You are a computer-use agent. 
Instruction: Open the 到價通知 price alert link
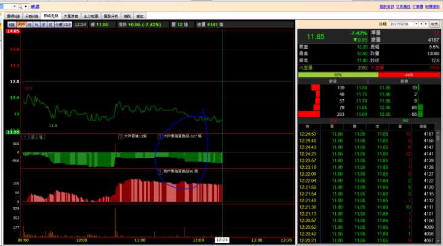(433, 7)
